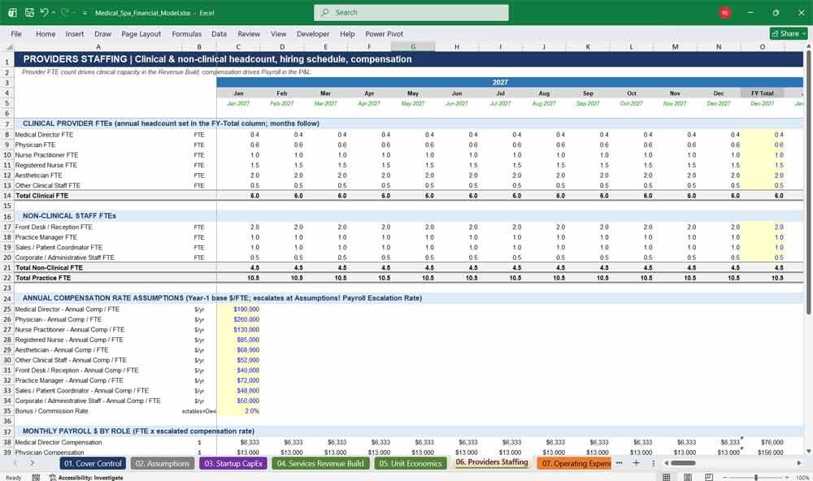The height and width of the screenshot is (481, 813).
Task: Select the 2.0% Bonus Commission Rate cell
Action: click(x=238, y=411)
